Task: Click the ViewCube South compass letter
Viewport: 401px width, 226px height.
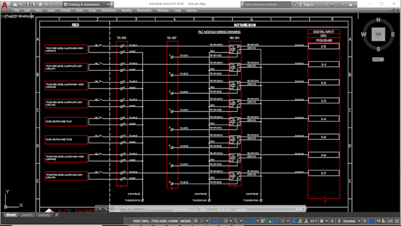Action: pos(378,49)
